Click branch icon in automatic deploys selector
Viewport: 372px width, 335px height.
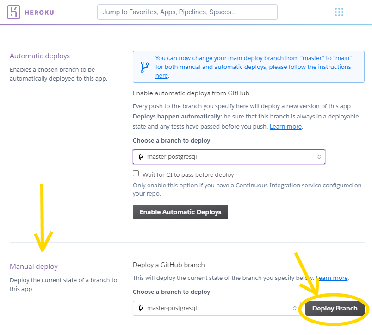pyautogui.click(x=141, y=157)
